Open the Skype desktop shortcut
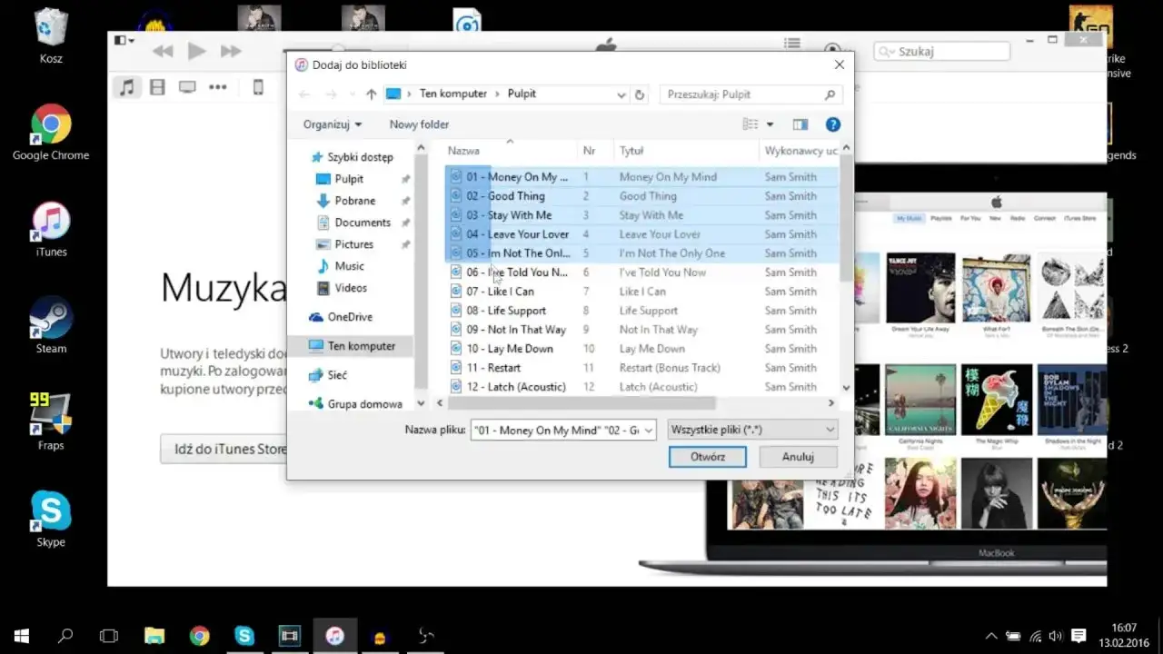 51,519
